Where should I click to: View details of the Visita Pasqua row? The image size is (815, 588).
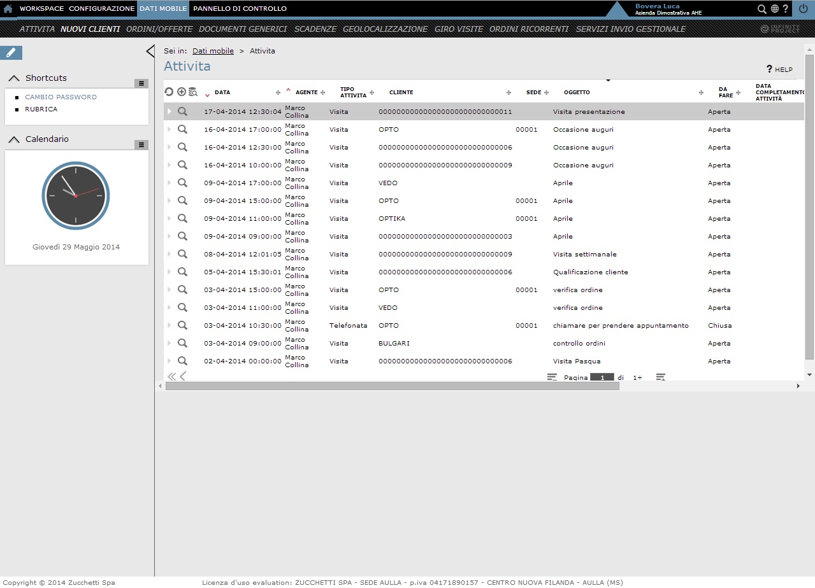click(182, 361)
